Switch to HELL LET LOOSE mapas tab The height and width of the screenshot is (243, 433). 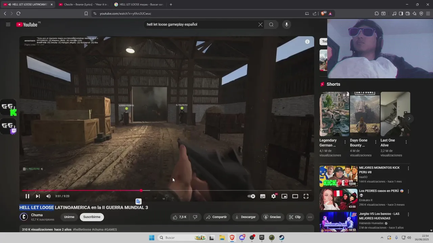(x=139, y=4)
